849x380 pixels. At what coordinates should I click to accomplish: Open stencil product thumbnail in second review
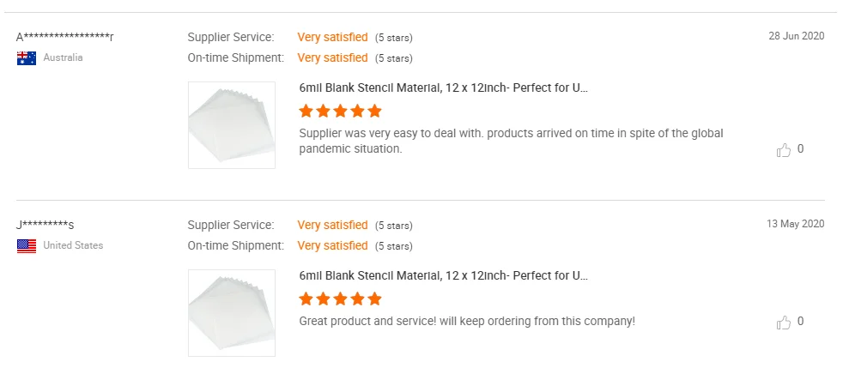click(x=232, y=313)
